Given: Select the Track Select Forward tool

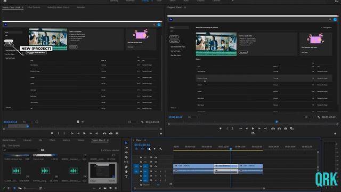Looking at the screenshot, I should (x=126, y=148).
